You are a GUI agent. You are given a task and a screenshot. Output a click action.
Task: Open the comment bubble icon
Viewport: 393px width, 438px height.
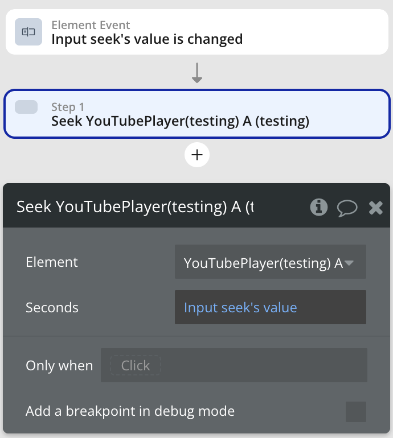pyautogui.click(x=347, y=208)
